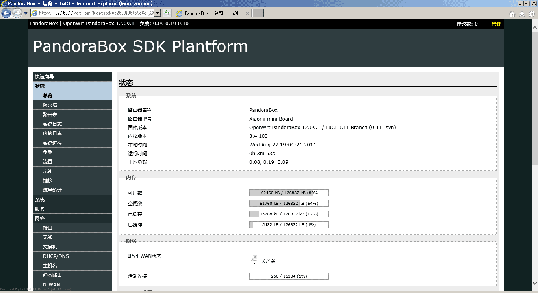Click the PandoraBox header link
Screen dimensions: 538x293
(44, 24)
